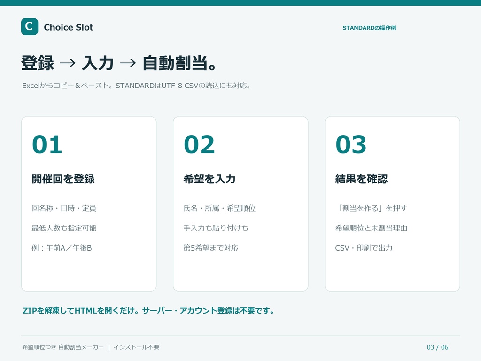Click the line '例：午前A／午後B'

tap(62, 248)
